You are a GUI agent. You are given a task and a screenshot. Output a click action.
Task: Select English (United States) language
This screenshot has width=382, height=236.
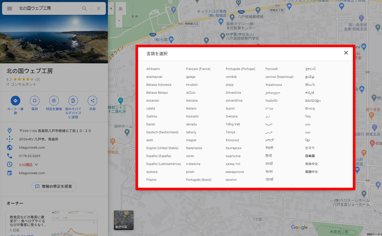(162, 148)
